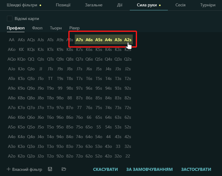Select the 66 pocket pair cell
Viewport: 222px width, 176px height.
coord(89,117)
